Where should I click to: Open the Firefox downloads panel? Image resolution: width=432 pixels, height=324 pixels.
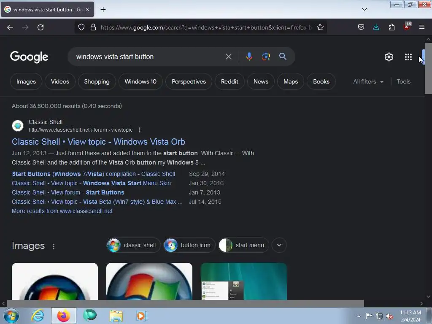376,27
